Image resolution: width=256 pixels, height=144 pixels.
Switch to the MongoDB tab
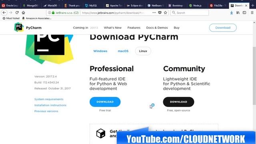[x=31, y=6]
